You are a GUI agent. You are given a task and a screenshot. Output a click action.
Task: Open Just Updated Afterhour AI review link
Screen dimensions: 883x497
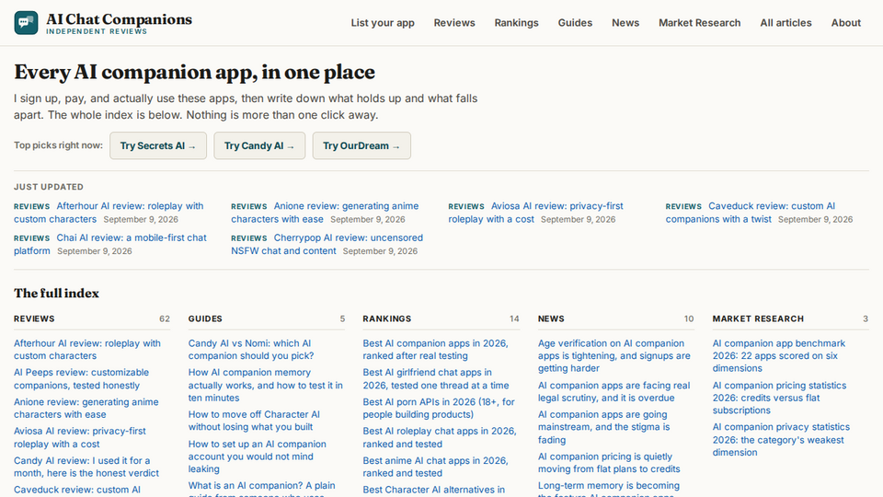109,213
